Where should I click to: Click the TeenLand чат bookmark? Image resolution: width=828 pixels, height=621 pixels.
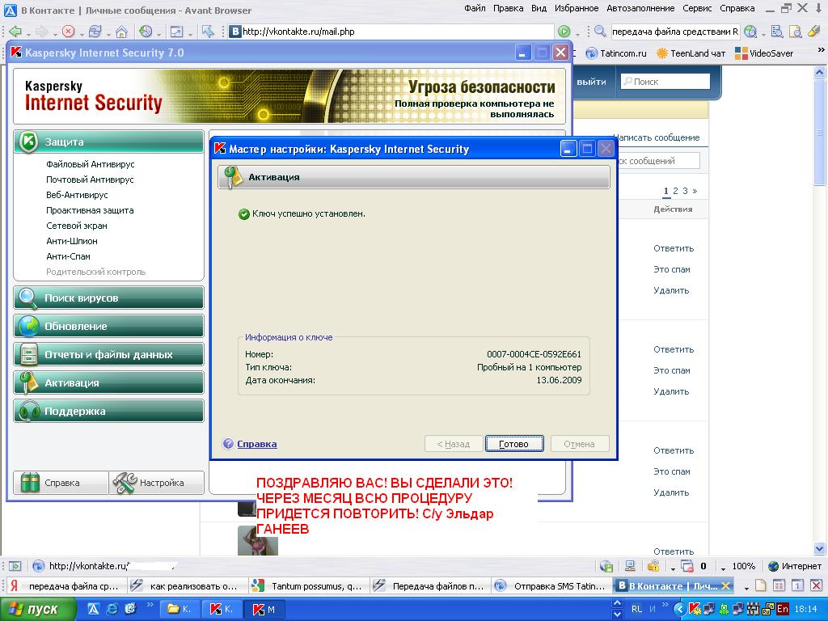(x=691, y=53)
